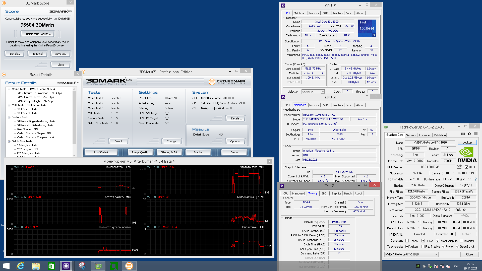Click Save as button in 3DMark Score
This screenshot has height=271, width=482.
click(61, 54)
